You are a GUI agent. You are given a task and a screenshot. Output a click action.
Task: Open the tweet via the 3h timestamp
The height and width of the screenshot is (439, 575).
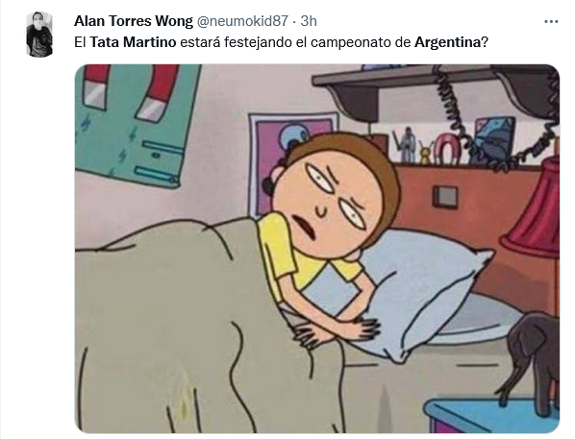[309, 21]
